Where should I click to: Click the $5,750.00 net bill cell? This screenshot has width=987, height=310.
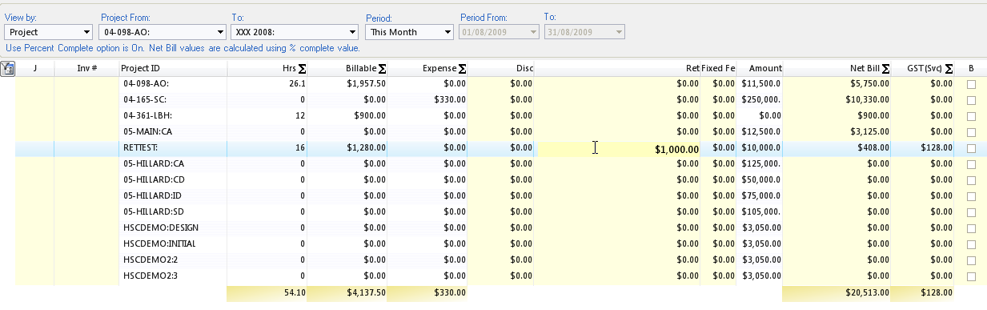pyautogui.click(x=837, y=83)
